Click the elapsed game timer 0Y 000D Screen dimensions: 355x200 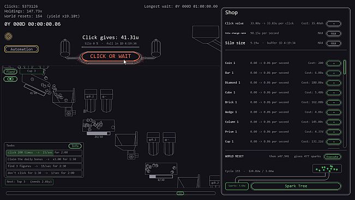coord(32,24)
